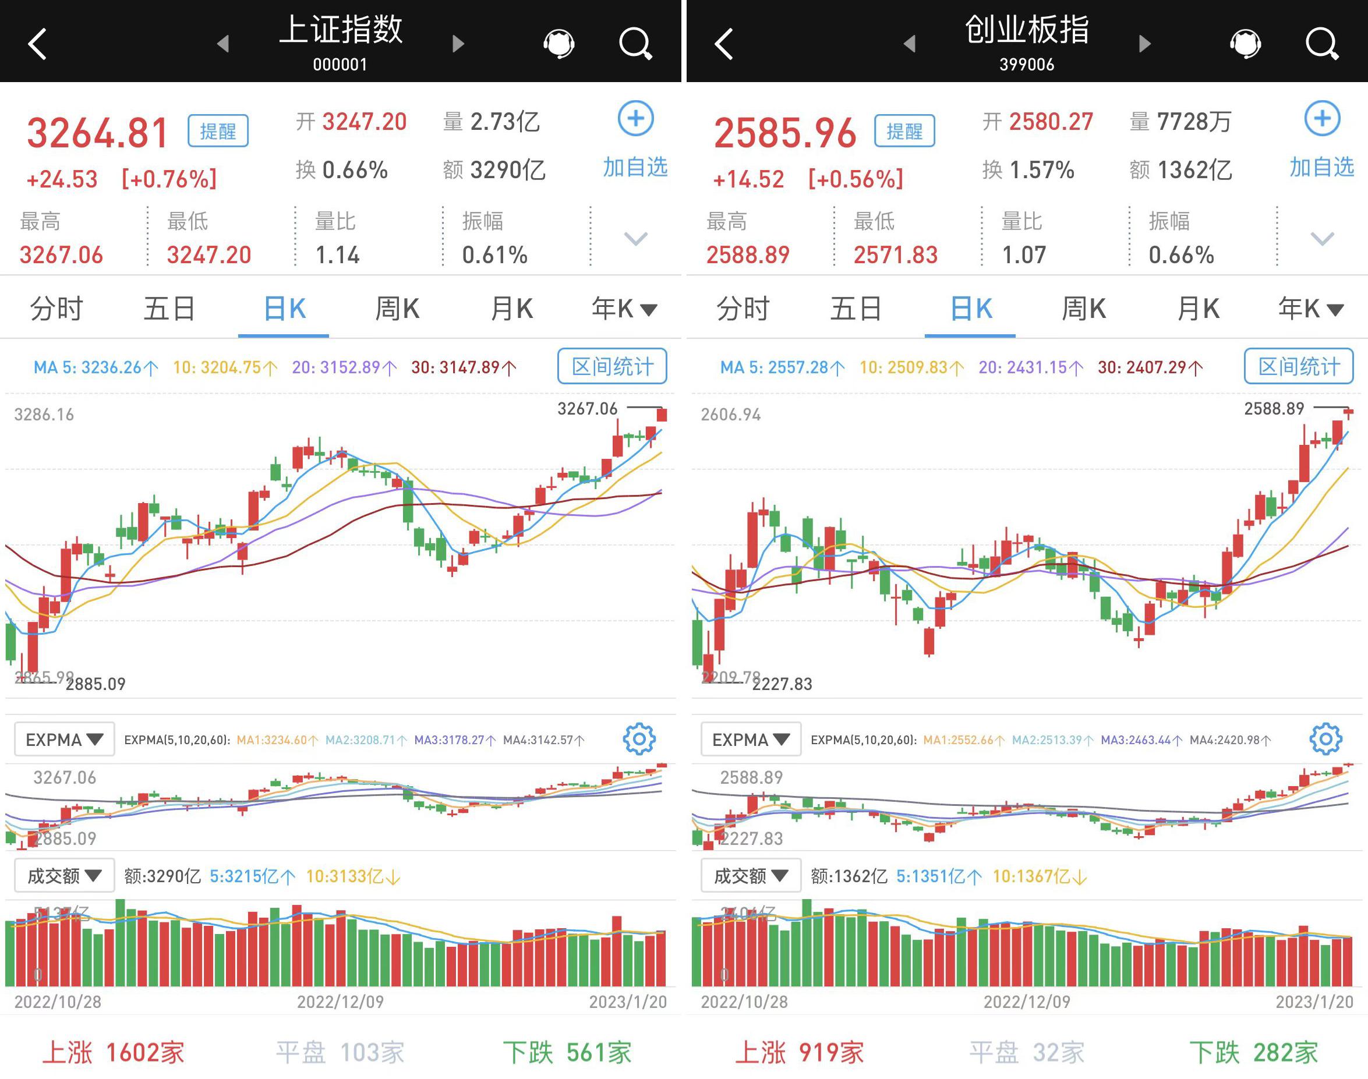Tap MA 5: 2557.28 value on 创业板指
The width and height of the screenshot is (1368, 1079).
click(x=782, y=367)
